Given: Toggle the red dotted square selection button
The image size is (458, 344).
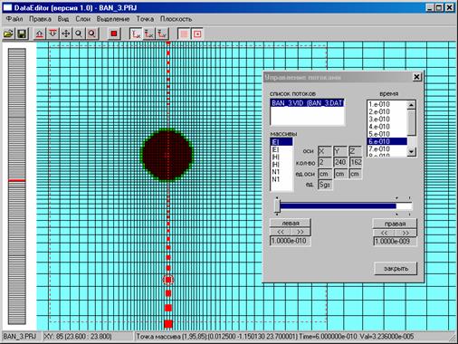Looking at the screenshot, I should [x=197, y=33].
